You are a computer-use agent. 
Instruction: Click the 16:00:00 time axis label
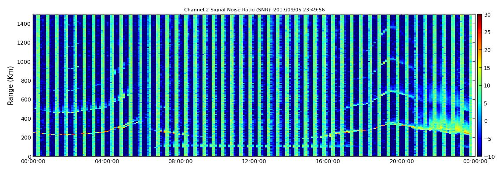click(328, 162)
